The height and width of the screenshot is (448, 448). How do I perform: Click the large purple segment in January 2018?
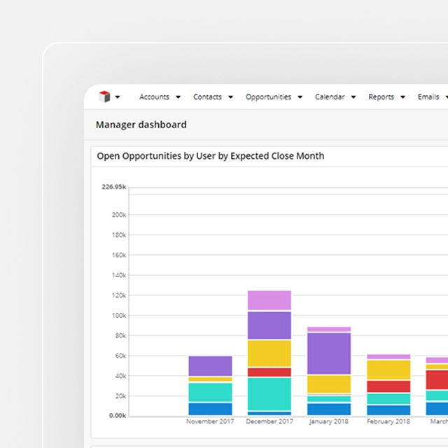(x=329, y=353)
